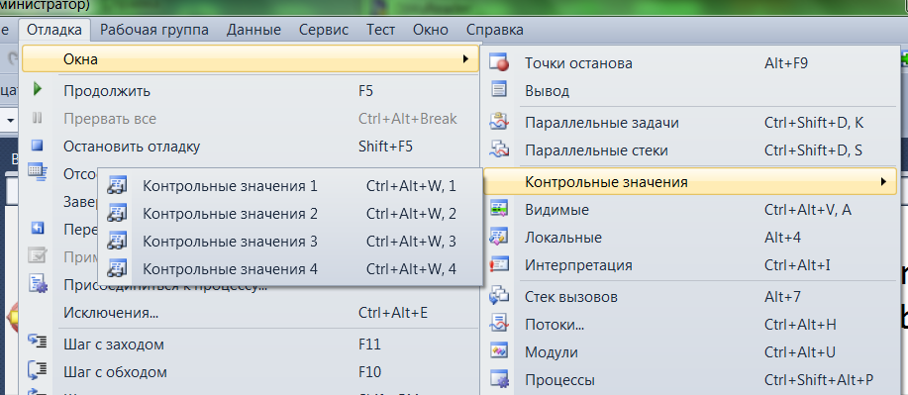Open the Рабочая группа menu
The height and width of the screenshot is (395, 908).
[154, 30]
